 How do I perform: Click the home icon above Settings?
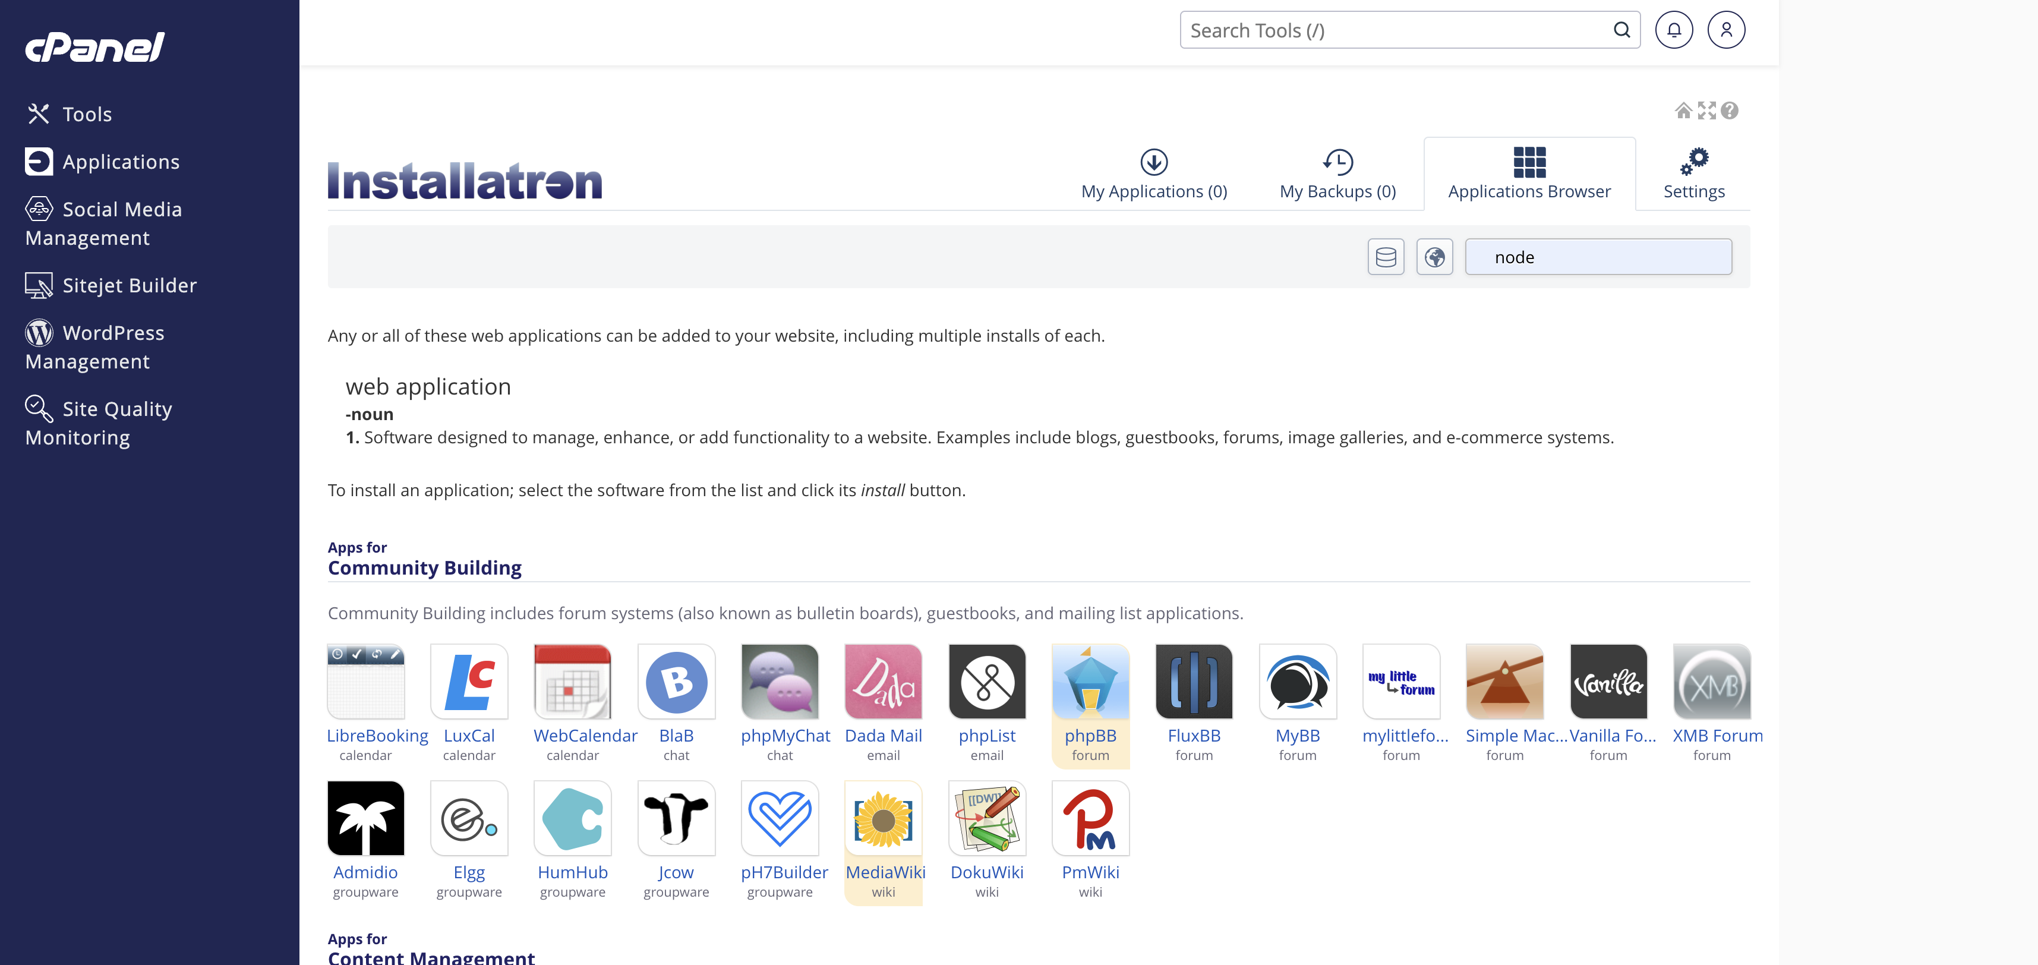click(x=1683, y=111)
